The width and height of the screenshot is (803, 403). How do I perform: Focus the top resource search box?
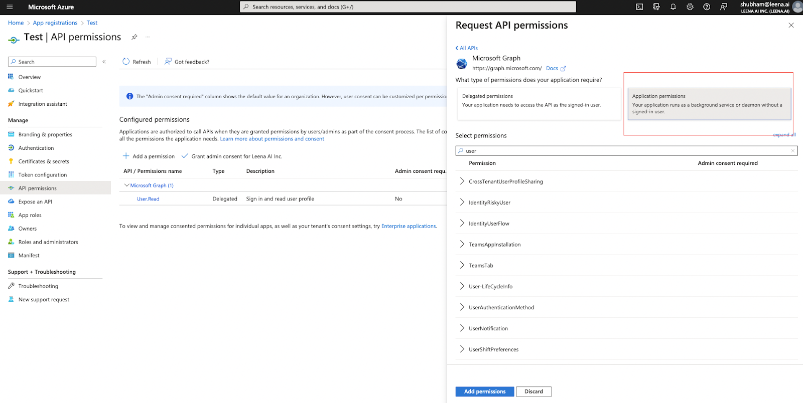[408, 7]
